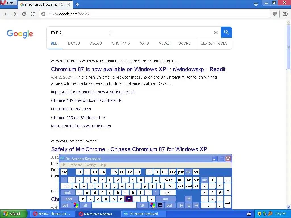Click inside the Google search field
The height and width of the screenshot is (218, 291).
click(x=130, y=32)
